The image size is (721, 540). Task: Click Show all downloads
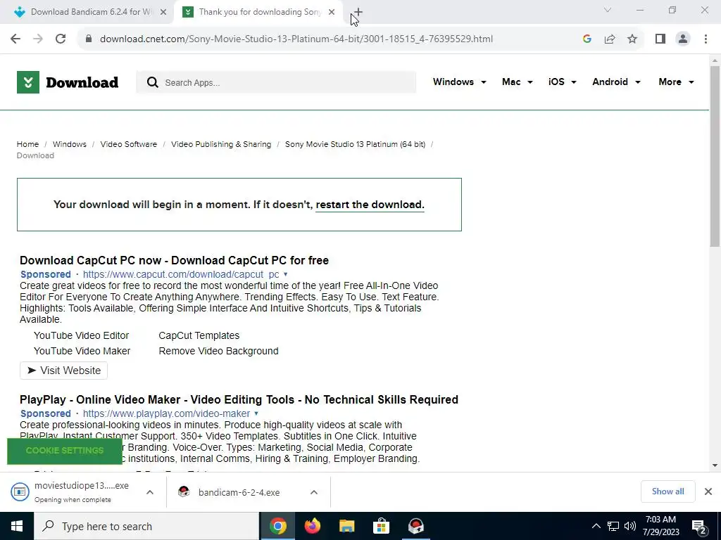point(667,491)
